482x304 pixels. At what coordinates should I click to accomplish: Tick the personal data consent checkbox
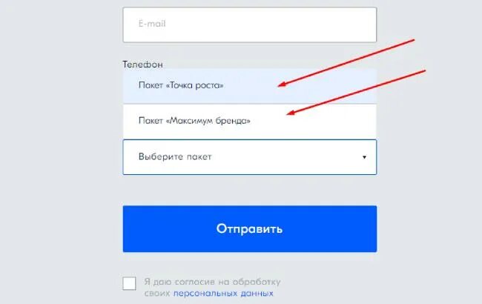pyautogui.click(x=129, y=283)
